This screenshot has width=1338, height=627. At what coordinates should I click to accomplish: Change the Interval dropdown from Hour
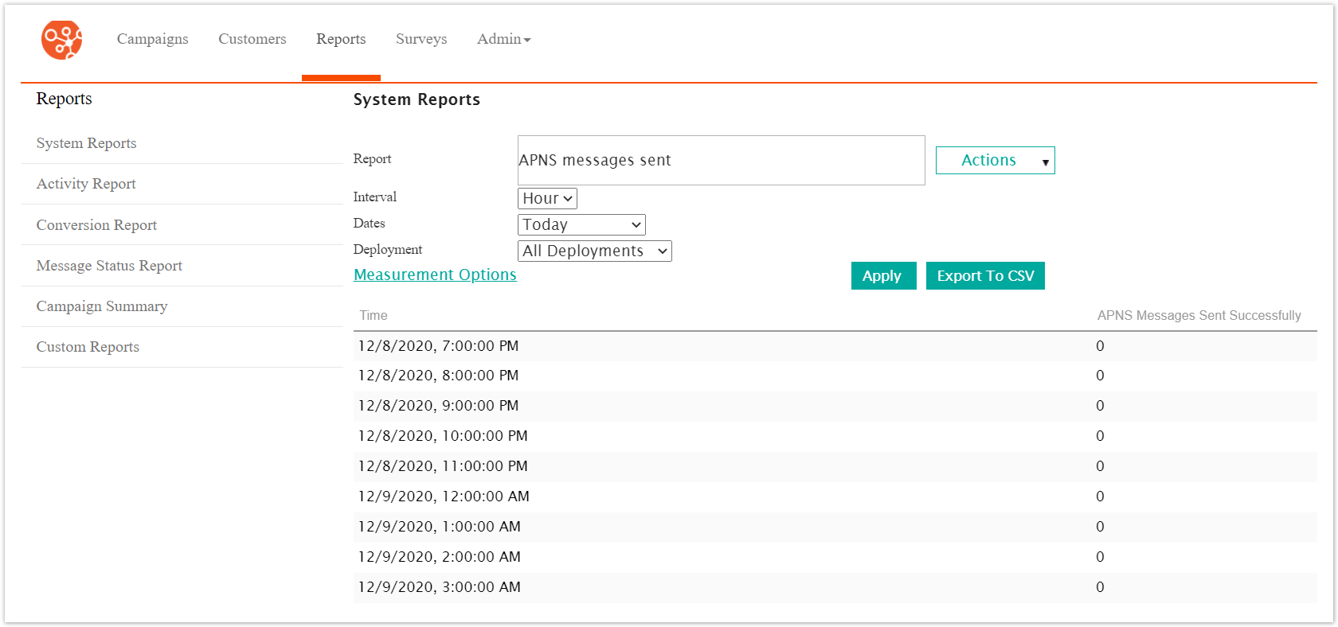tap(547, 198)
